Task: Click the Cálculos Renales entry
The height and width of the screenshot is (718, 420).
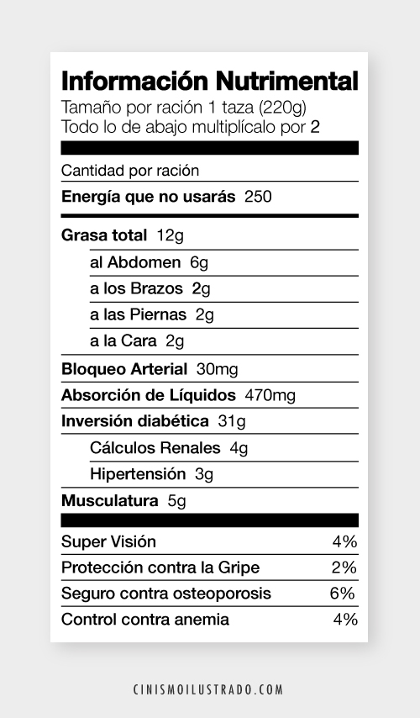Action: [x=224, y=447]
